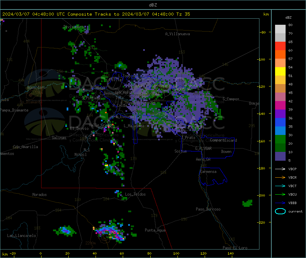
Task: Select the purple 5 dBZ color swatch
Action: pos(280,156)
